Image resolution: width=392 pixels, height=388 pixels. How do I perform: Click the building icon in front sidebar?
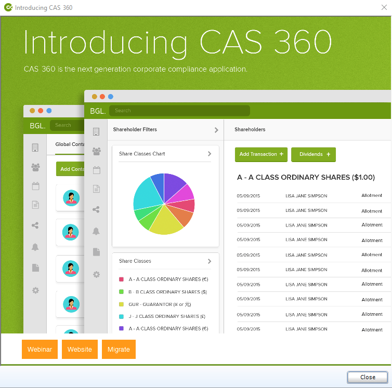click(x=96, y=132)
